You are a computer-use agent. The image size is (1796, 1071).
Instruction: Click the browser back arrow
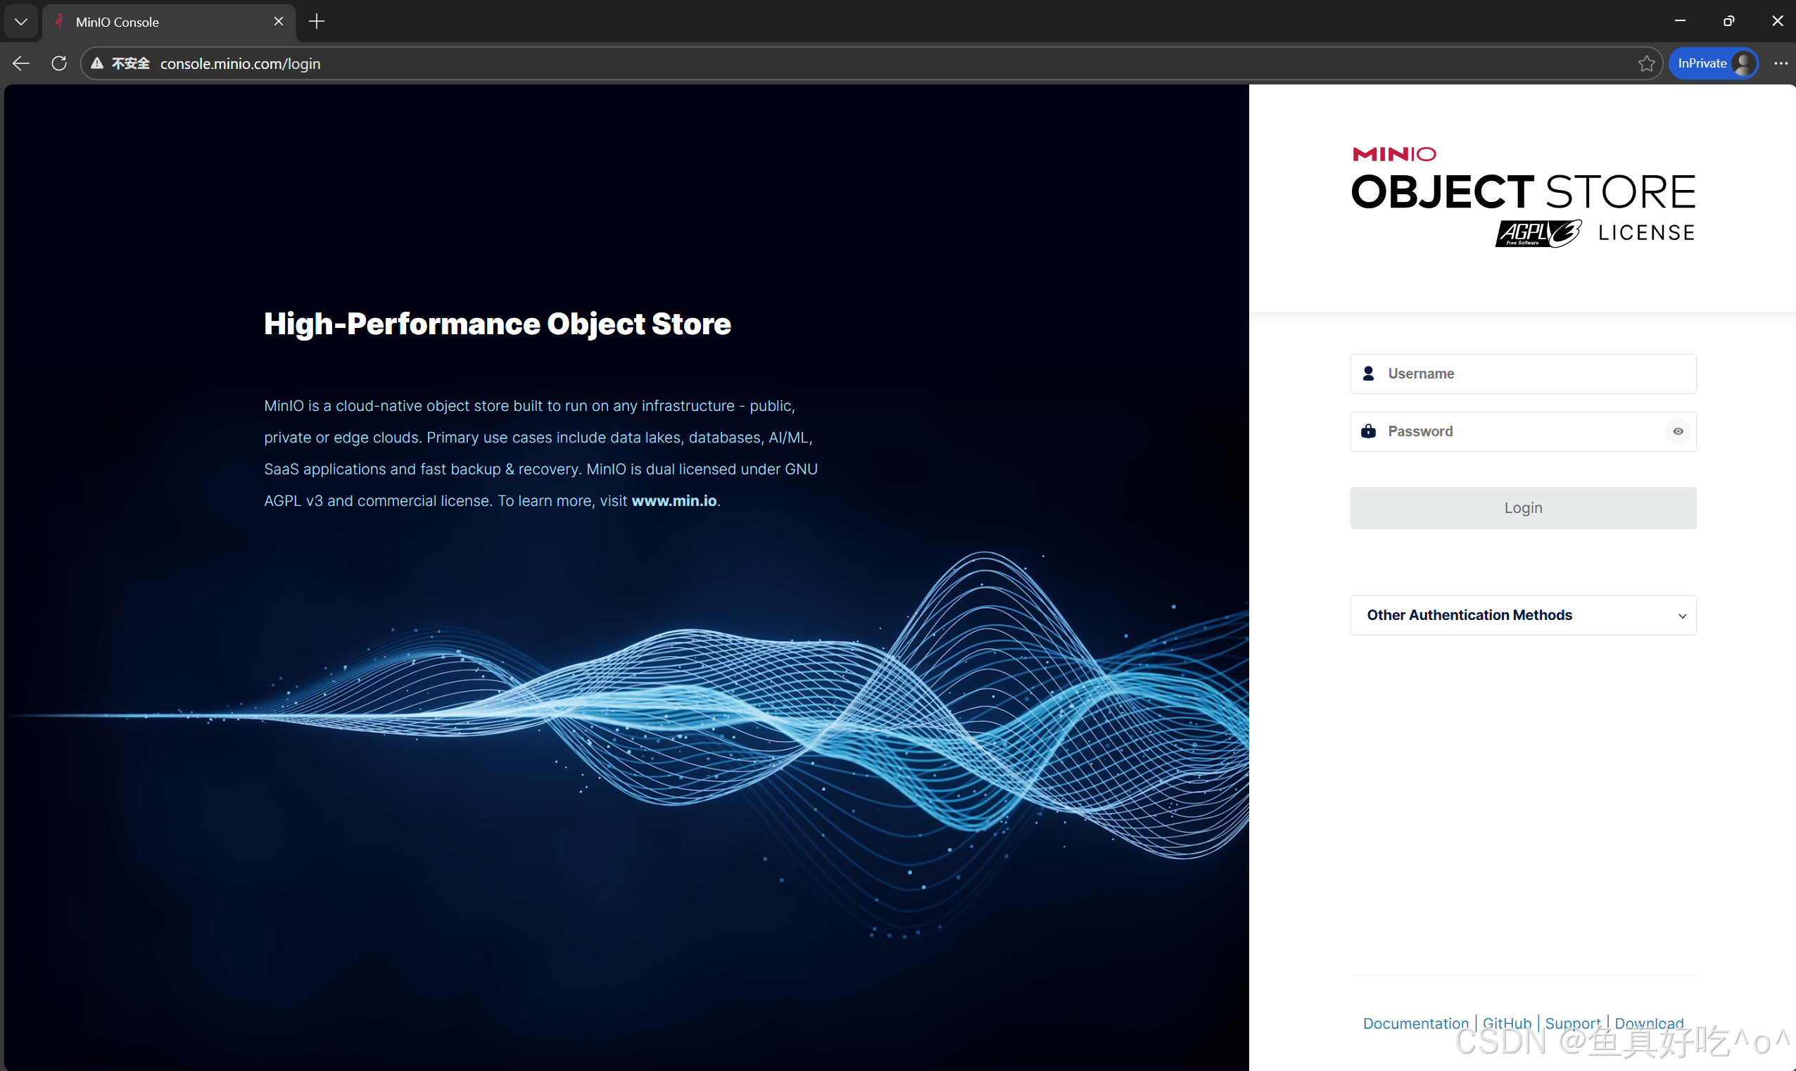click(x=21, y=63)
